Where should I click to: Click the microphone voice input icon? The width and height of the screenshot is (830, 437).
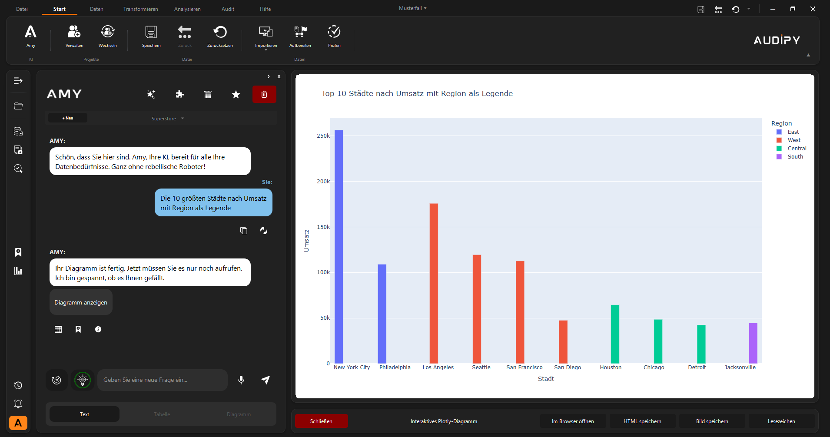click(241, 380)
